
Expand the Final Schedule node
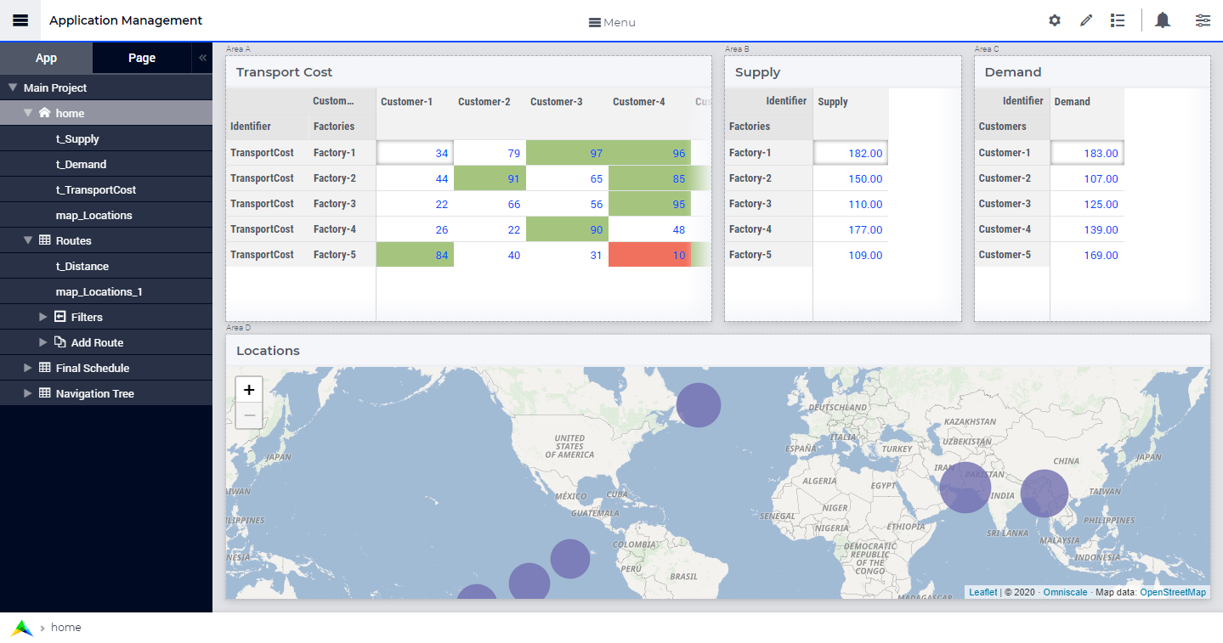(28, 368)
